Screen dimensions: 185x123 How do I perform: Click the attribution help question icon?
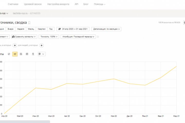click(x=98, y=37)
